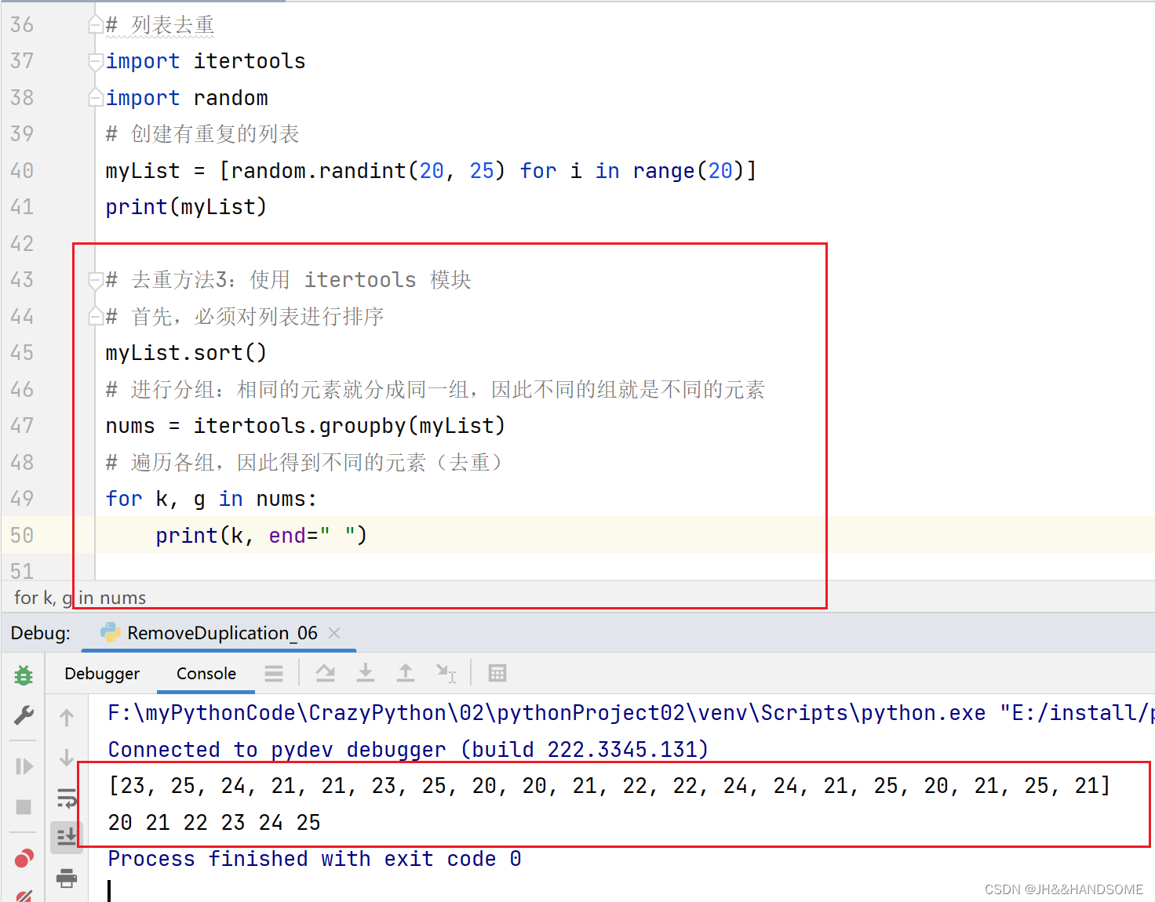Switch to the Debugger tab
The height and width of the screenshot is (902, 1155).
(x=102, y=674)
